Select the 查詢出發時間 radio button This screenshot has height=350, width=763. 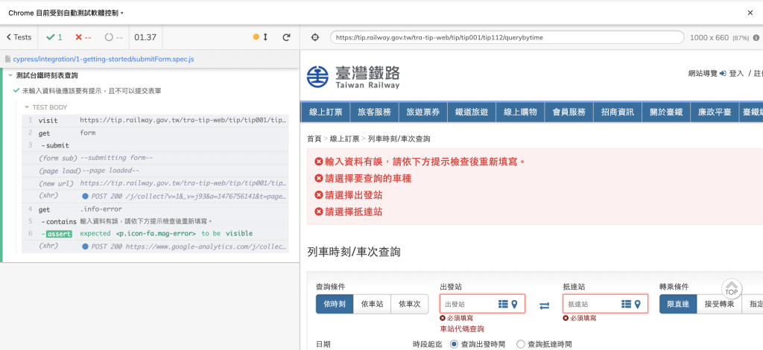(x=454, y=344)
